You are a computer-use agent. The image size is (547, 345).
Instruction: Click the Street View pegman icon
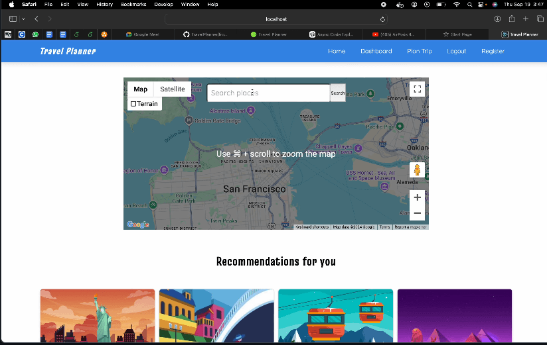[418, 170]
